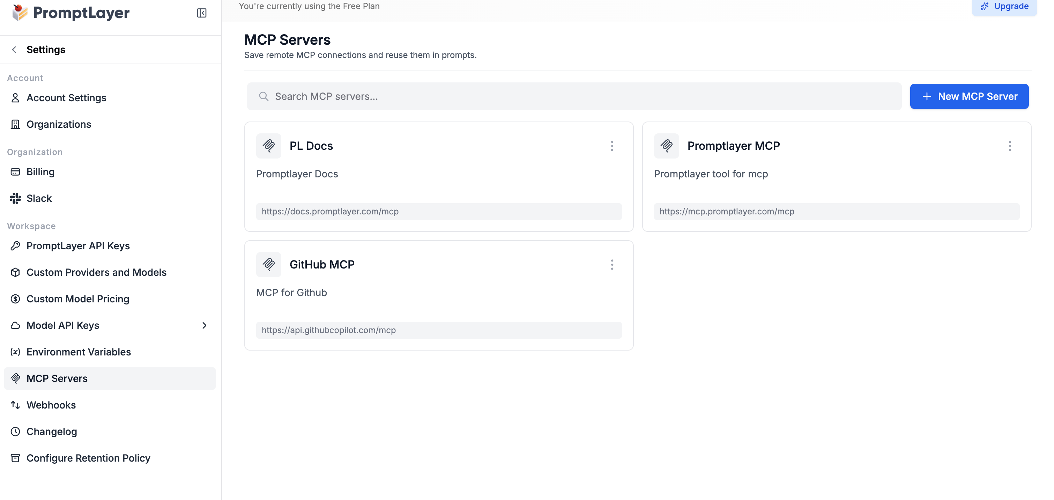View the Changelog
Screen dimensions: 1054x500
[x=110, y=432]
